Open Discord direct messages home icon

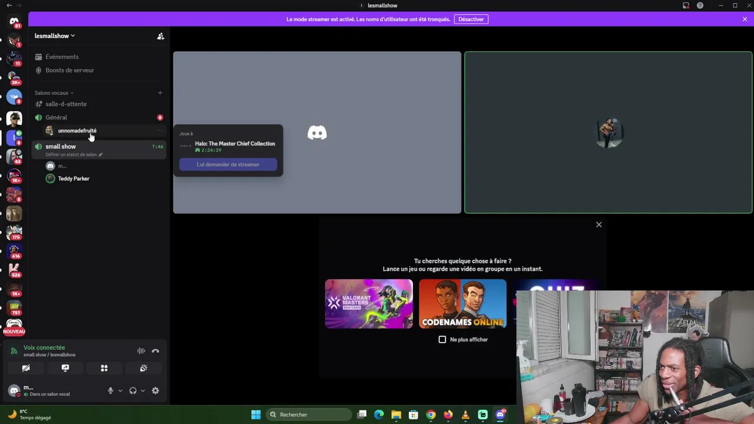click(14, 22)
